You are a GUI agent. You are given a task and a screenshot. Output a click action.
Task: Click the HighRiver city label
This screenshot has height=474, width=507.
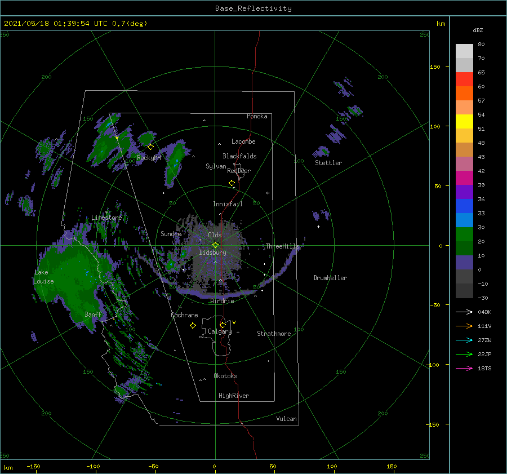pos(234,396)
